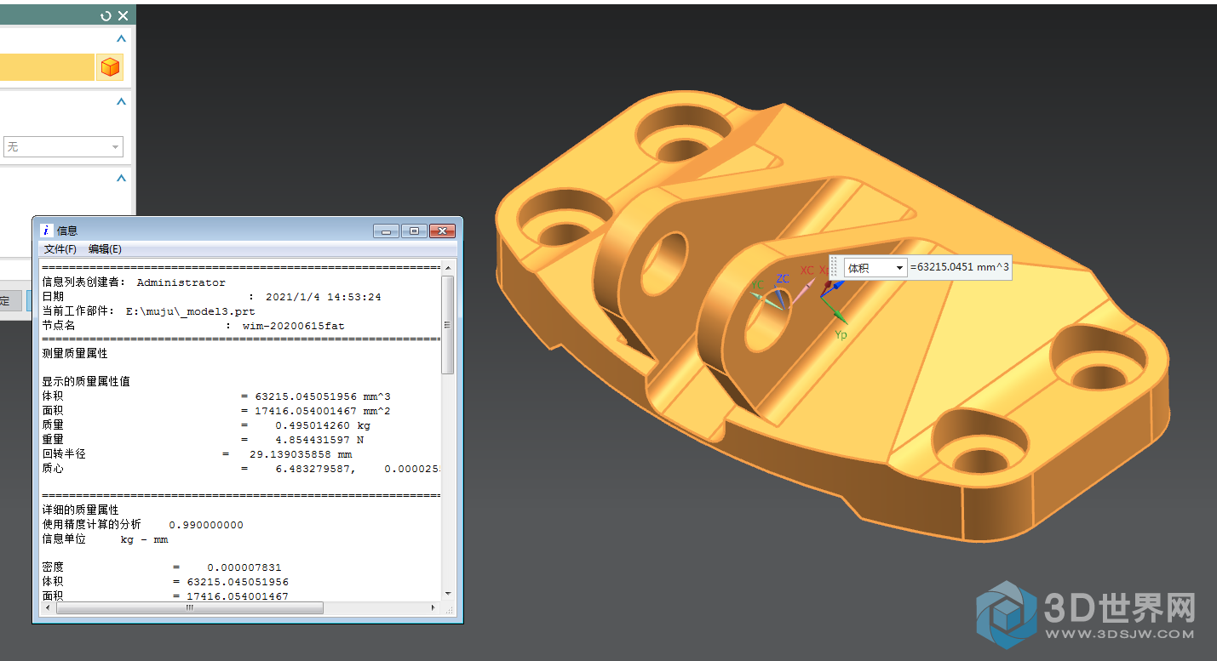Click the '显示的质量属性值' heading line
This screenshot has width=1217, height=661.
point(86,381)
